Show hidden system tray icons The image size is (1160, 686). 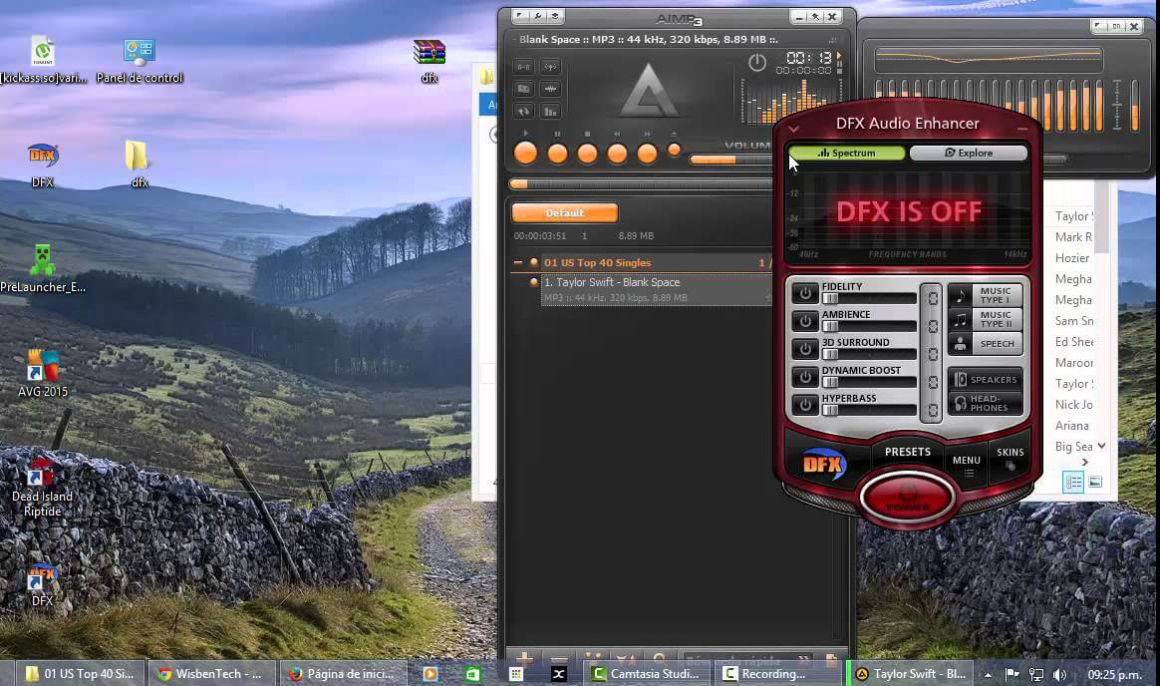[988, 674]
